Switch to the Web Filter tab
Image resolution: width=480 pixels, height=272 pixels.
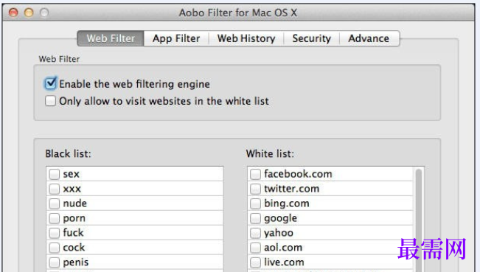coord(111,38)
